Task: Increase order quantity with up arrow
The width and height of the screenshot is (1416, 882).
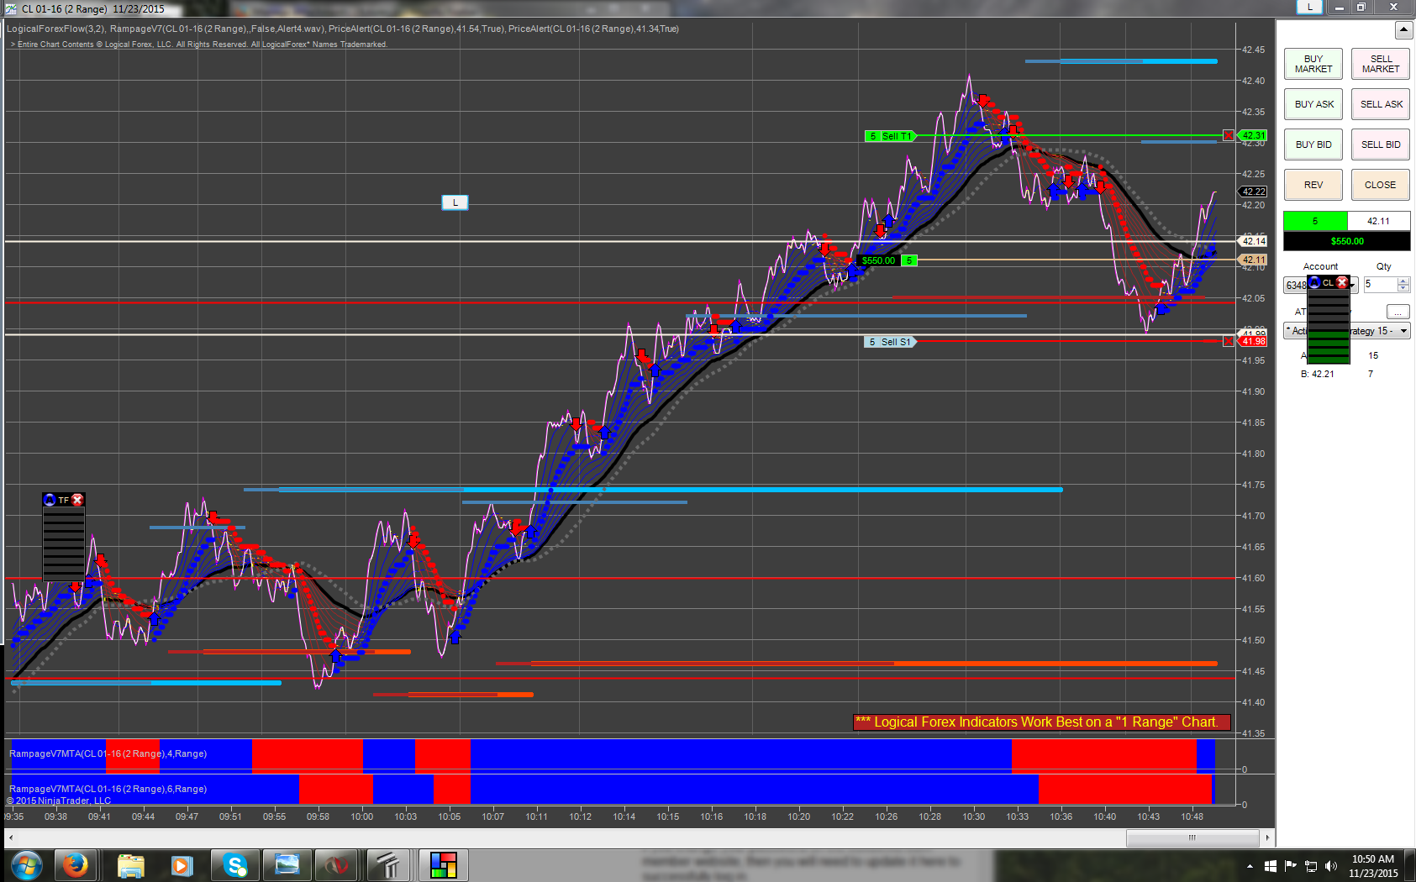Action: pos(1403,281)
